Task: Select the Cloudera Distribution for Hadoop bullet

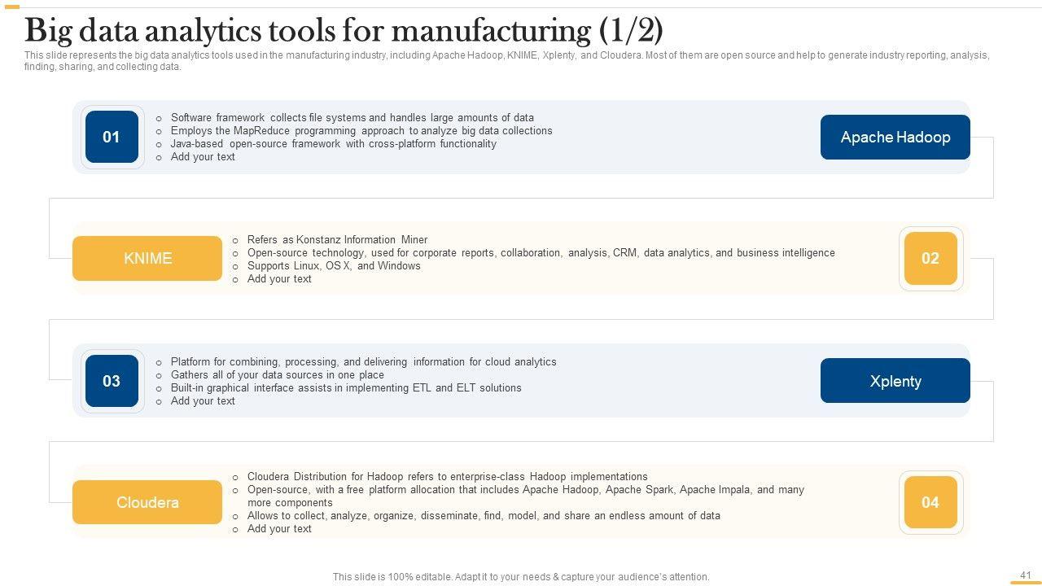Action: tap(447, 477)
